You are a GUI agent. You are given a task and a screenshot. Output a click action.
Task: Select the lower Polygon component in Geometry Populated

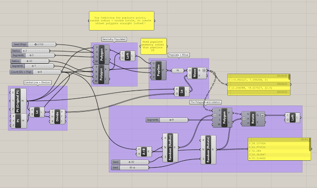[x=102, y=74]
